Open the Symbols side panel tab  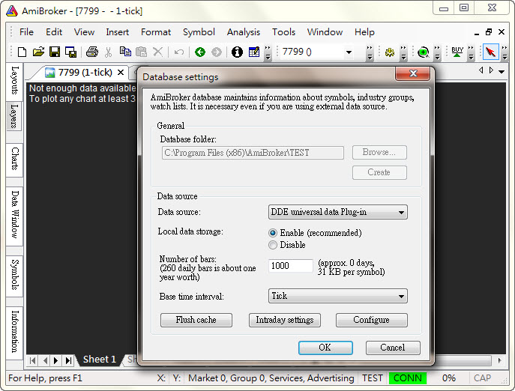coord(14,275)
